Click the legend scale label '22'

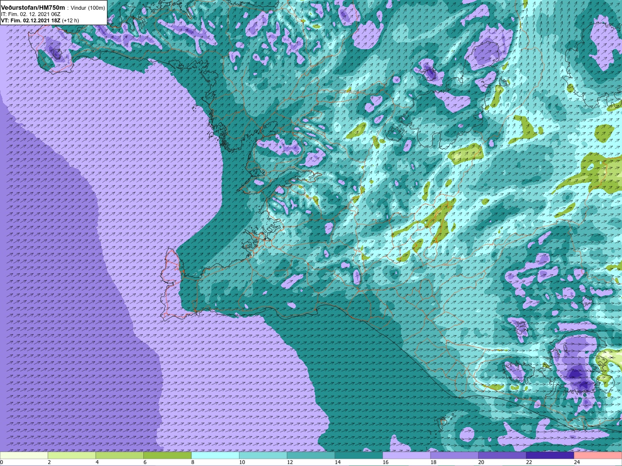click(x=529, y=462)
